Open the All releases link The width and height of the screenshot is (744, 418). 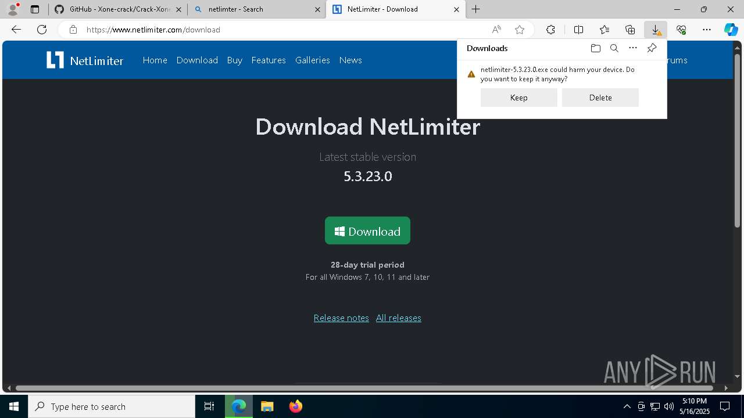coord(399,318)
